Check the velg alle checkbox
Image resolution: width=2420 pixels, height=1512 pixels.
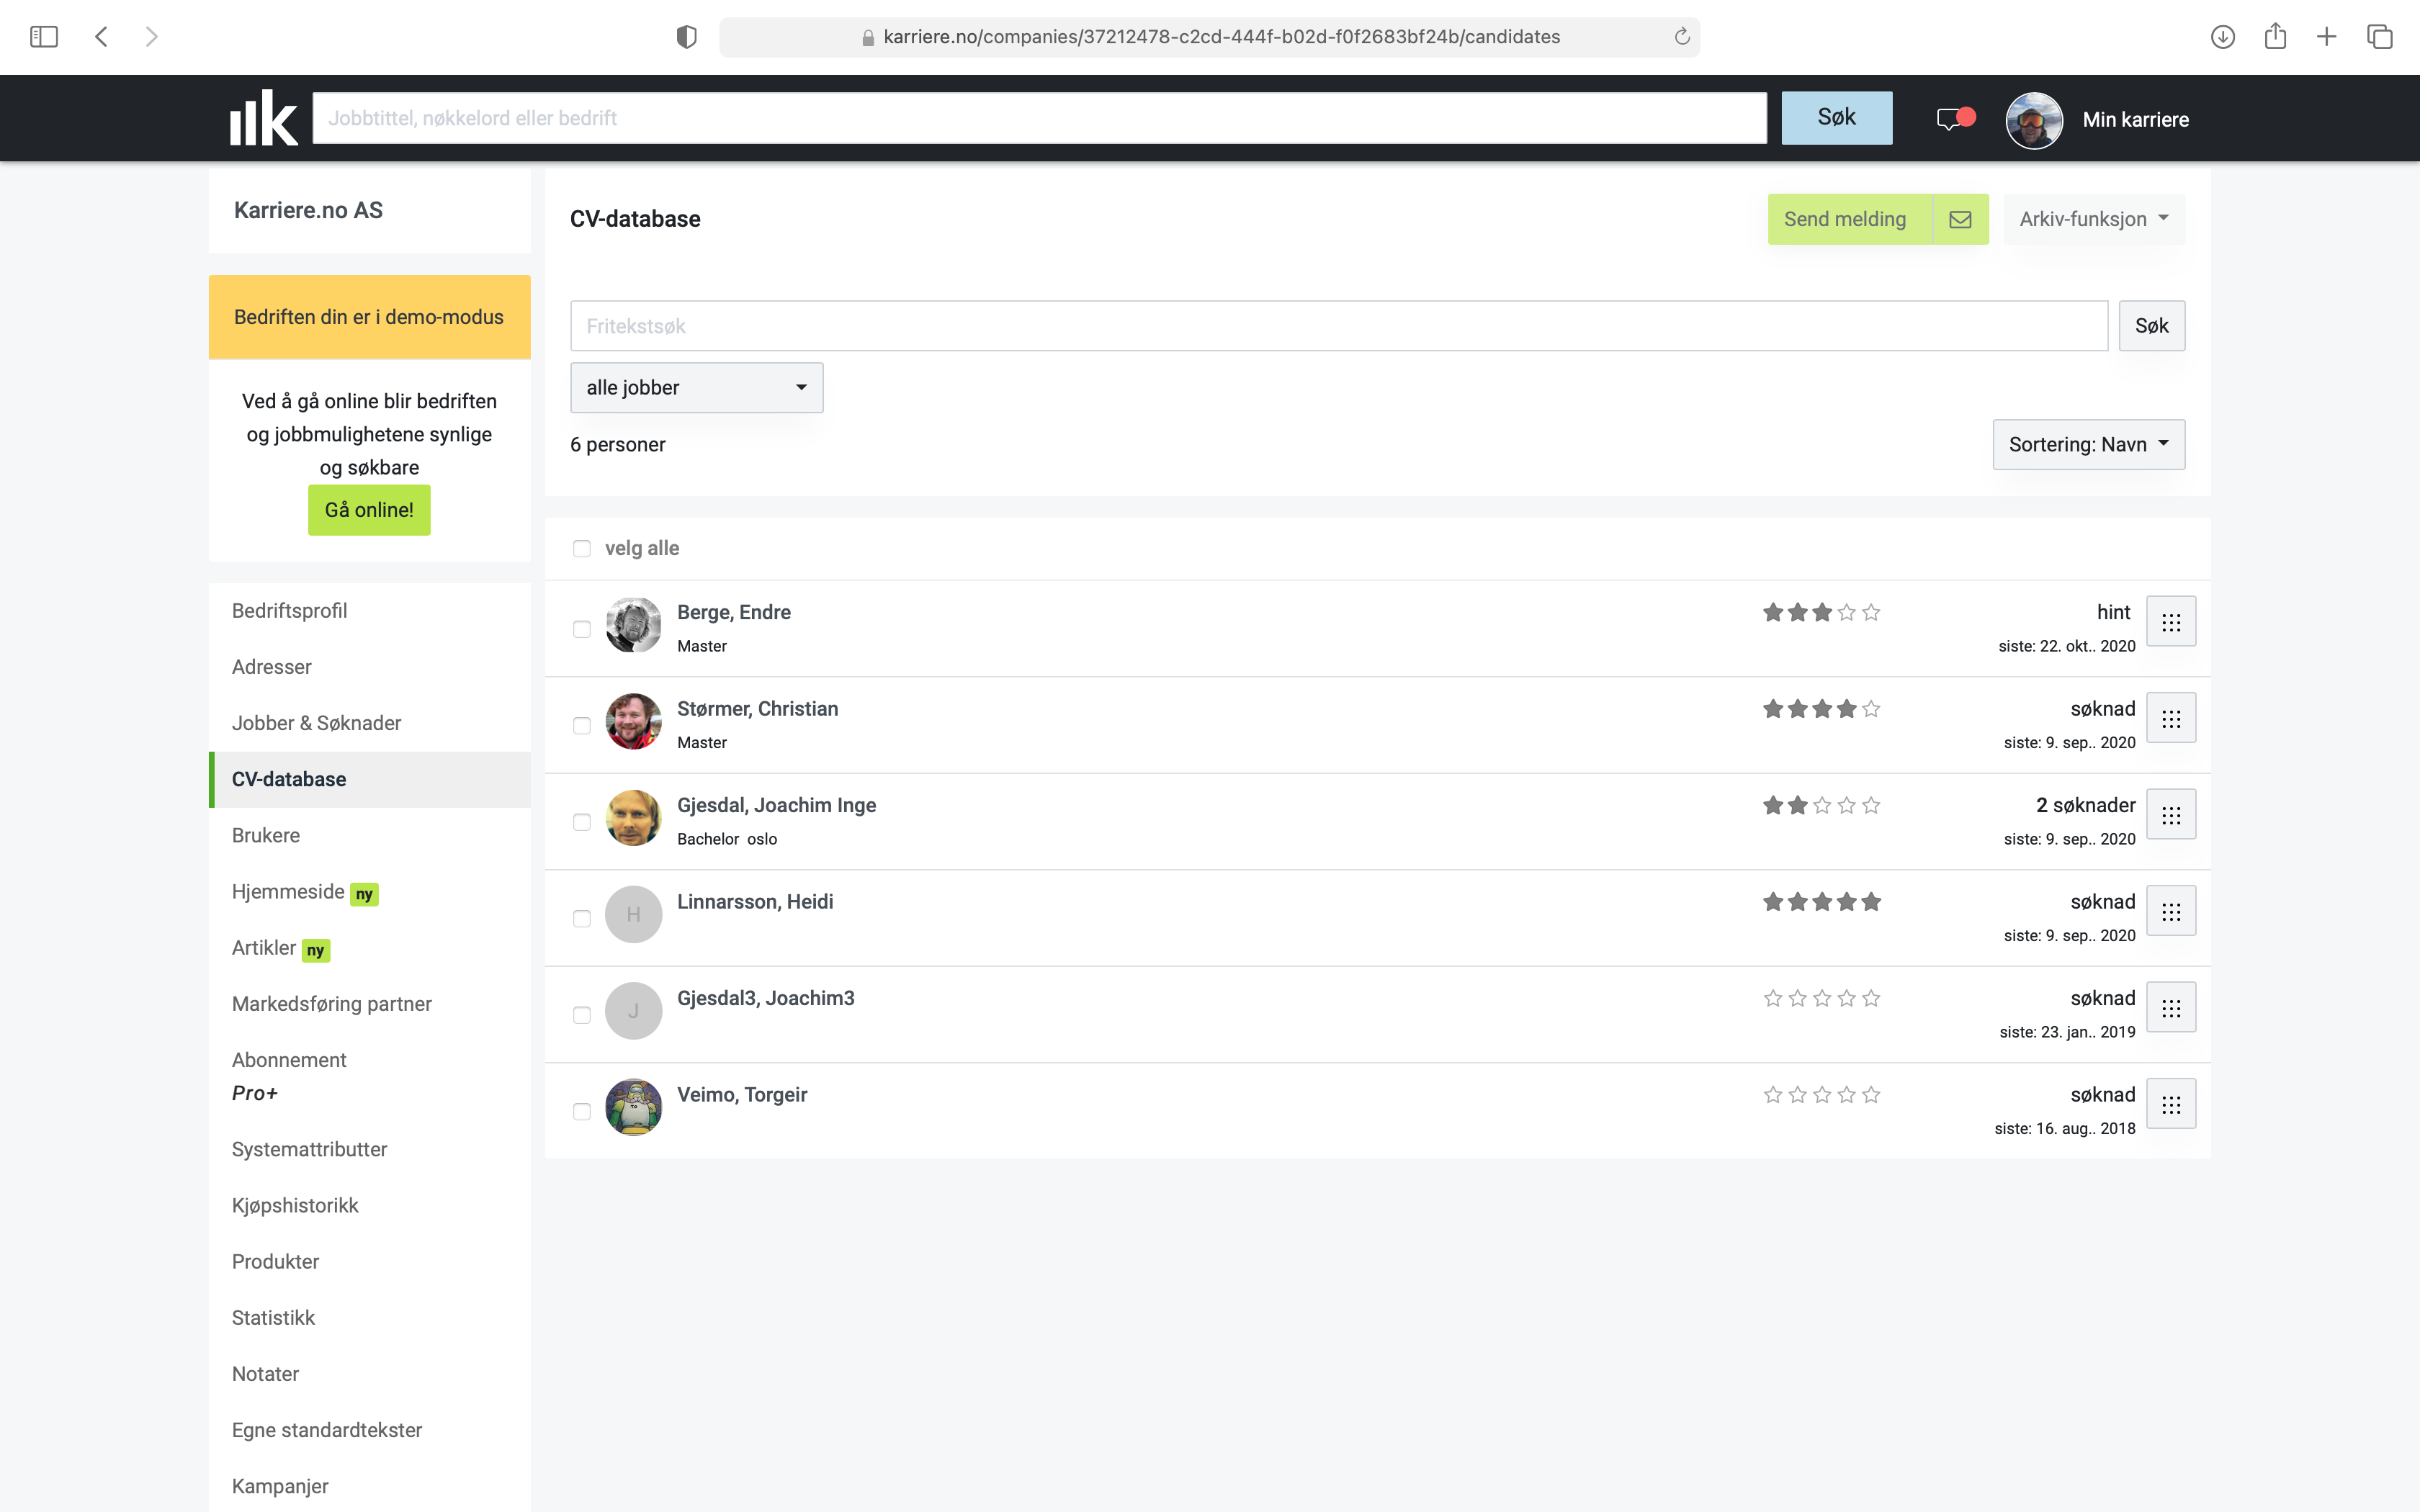(x=582, y=548)
